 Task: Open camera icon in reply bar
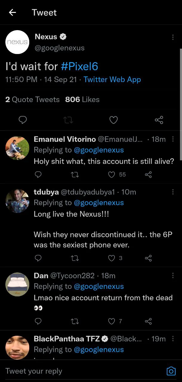tap(171, 371)
